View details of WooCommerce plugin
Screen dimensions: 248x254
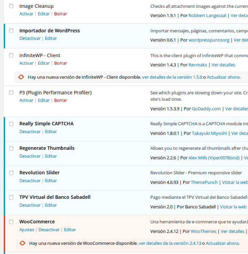[x=232, y=231]
